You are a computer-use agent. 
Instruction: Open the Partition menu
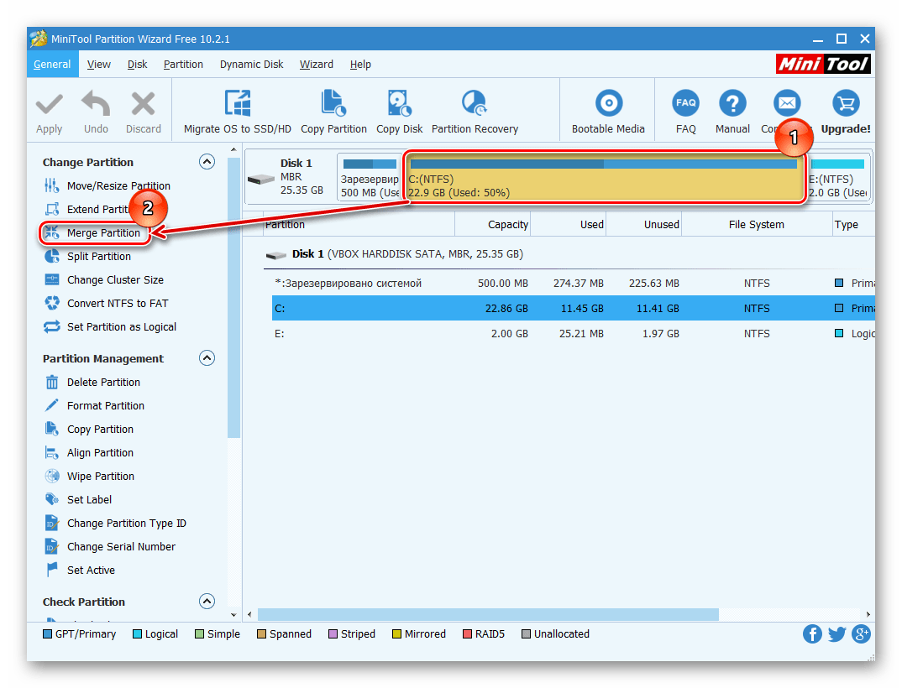coord(183,65)
